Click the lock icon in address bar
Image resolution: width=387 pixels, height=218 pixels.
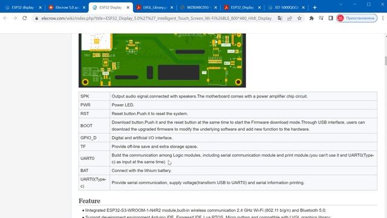[x=36, y=18]
